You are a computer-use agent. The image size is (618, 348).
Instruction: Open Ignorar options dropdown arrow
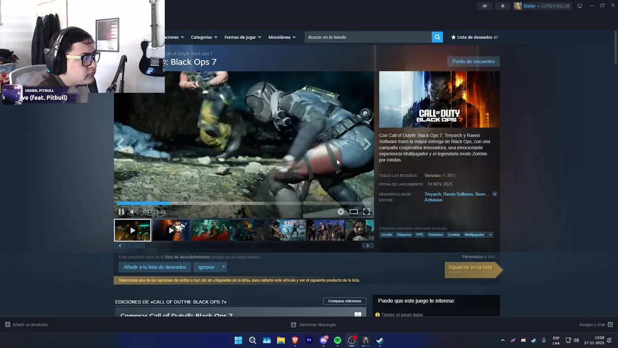[x=224, y=267]
